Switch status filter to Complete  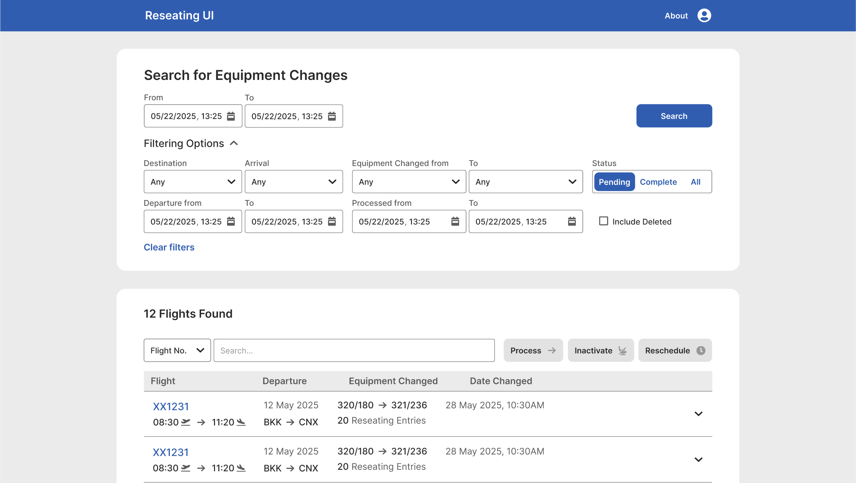pyautogui.click(x=658, y=182)
